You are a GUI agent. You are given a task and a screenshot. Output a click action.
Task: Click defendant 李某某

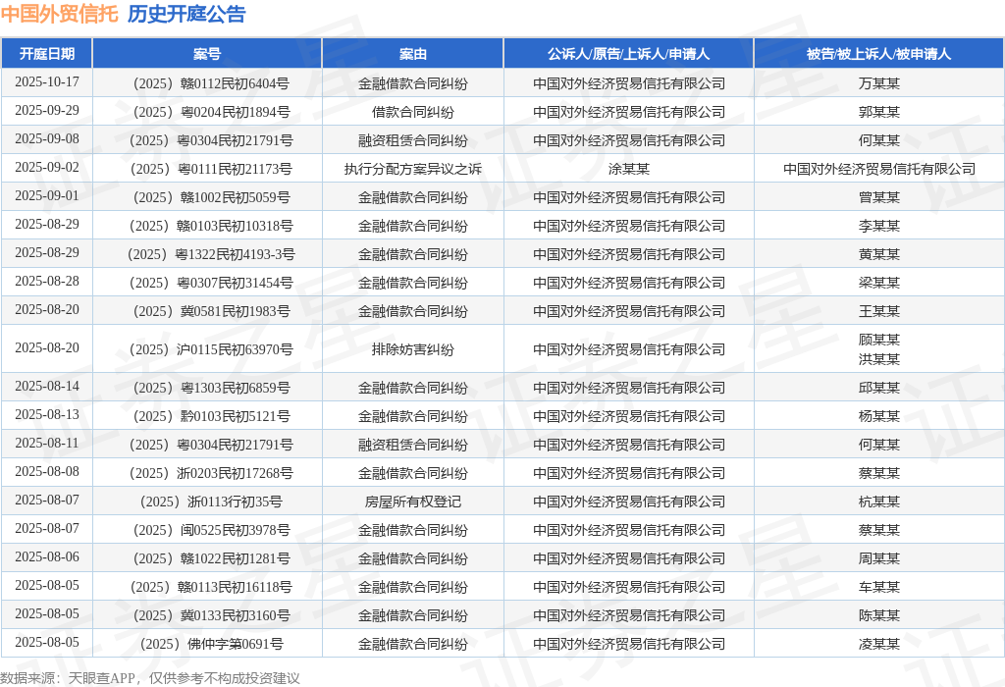[x=878, y=226]
